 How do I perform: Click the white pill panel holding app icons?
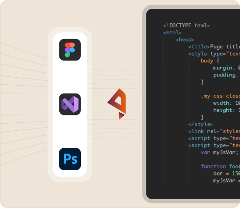click(70, 104)
